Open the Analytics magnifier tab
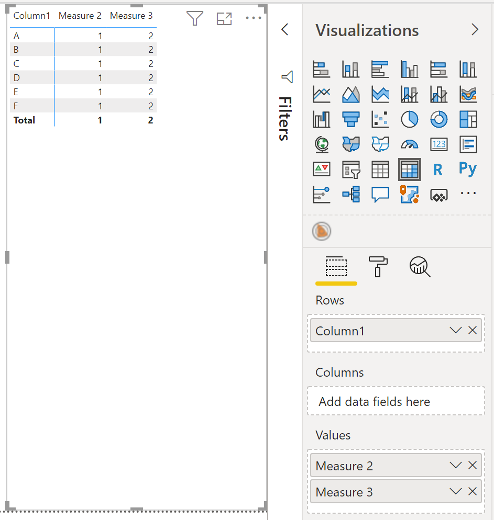494x520 pixels. coord(420,267)
